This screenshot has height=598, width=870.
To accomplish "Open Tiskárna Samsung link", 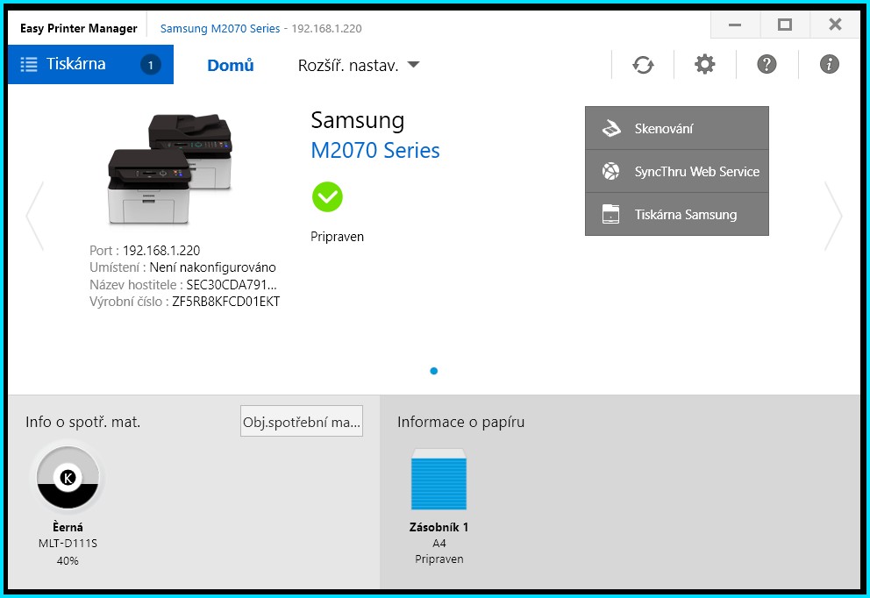I will [677, 214].
